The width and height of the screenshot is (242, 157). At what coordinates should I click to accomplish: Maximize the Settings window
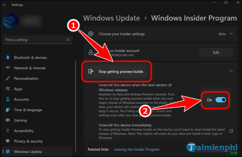(x=226, y=2)
